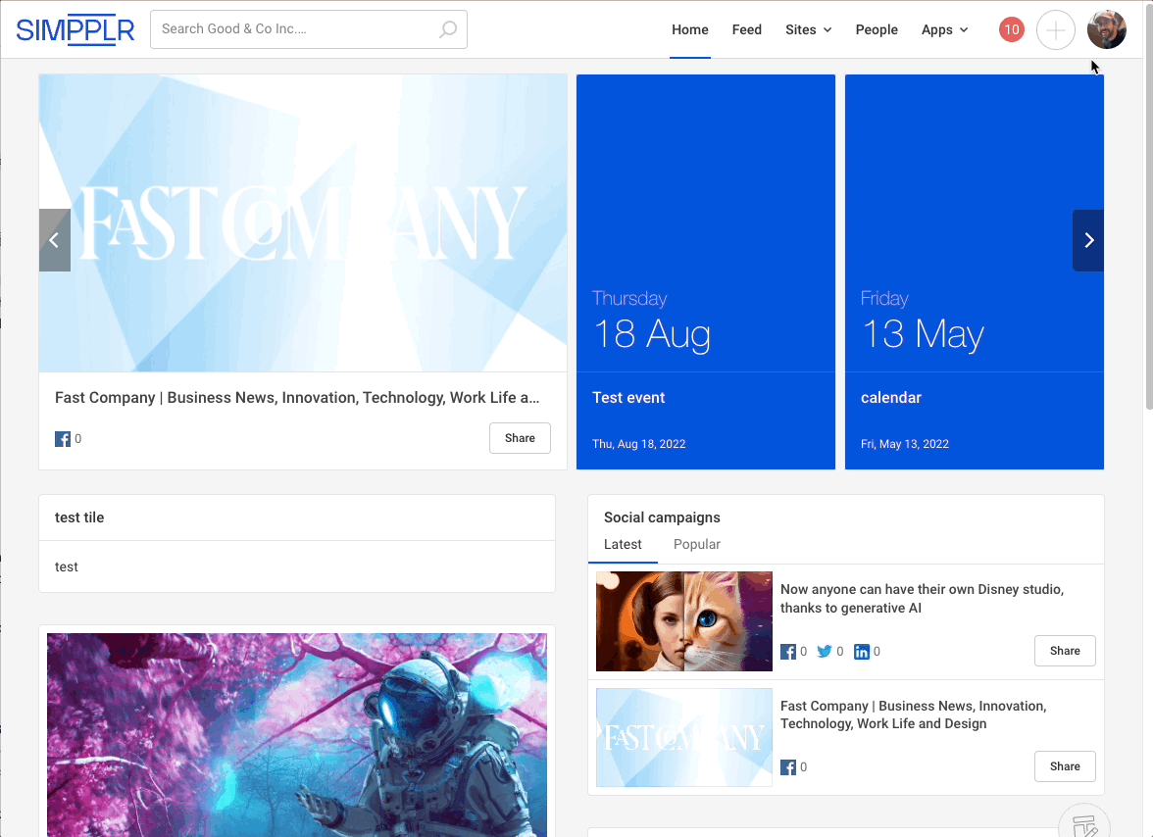Navigate to the People page
The width and height of the screenshot is (1153, 837).
coord(877,29)
